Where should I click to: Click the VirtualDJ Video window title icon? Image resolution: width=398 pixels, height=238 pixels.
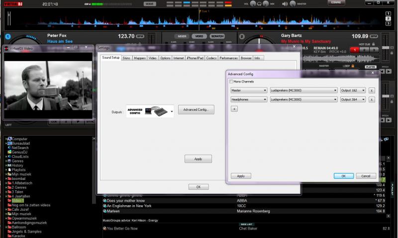(x=6, y=48)
